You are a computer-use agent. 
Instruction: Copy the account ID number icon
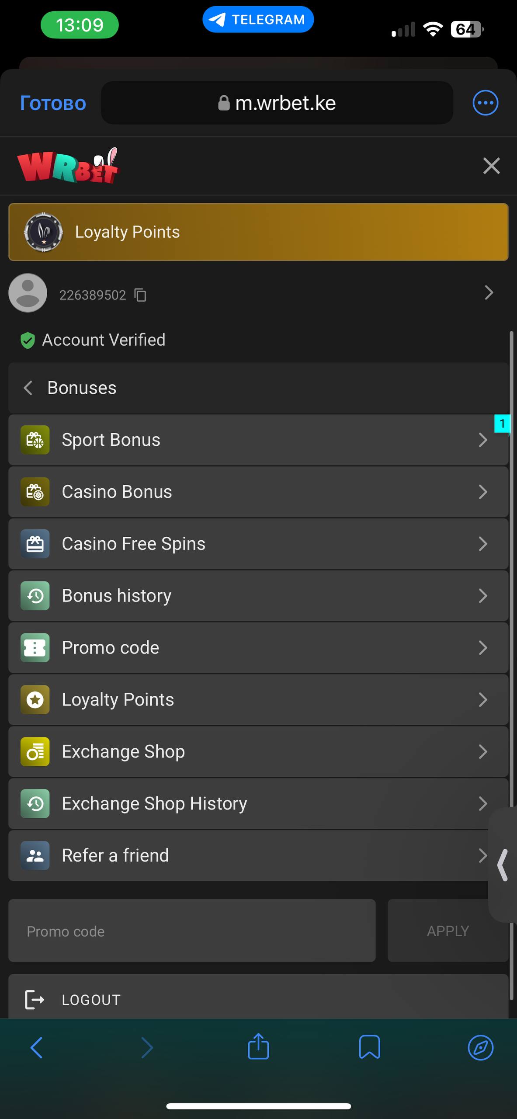(140, 295)
